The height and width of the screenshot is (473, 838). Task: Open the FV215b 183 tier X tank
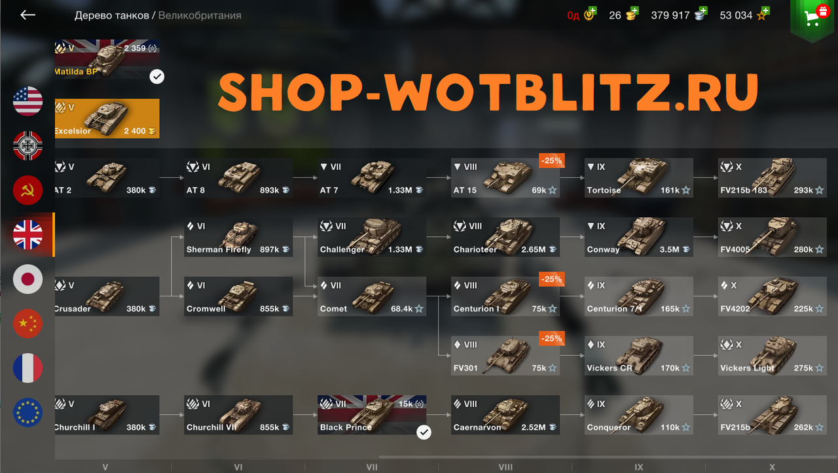(773, 177)
